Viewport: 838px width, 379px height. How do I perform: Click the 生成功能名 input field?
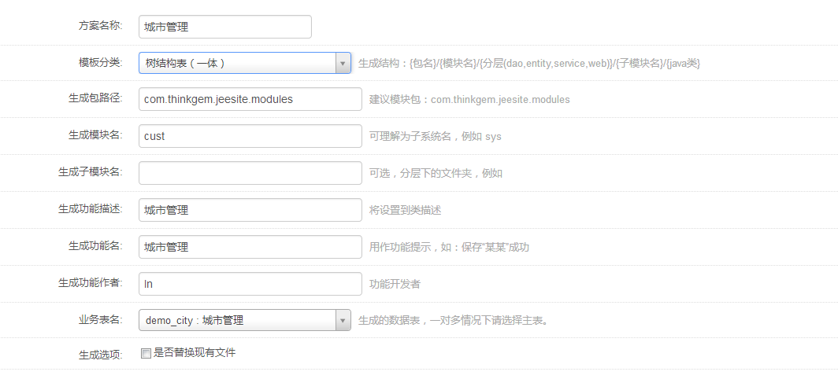pyautogui.click(x=250, y=247)
